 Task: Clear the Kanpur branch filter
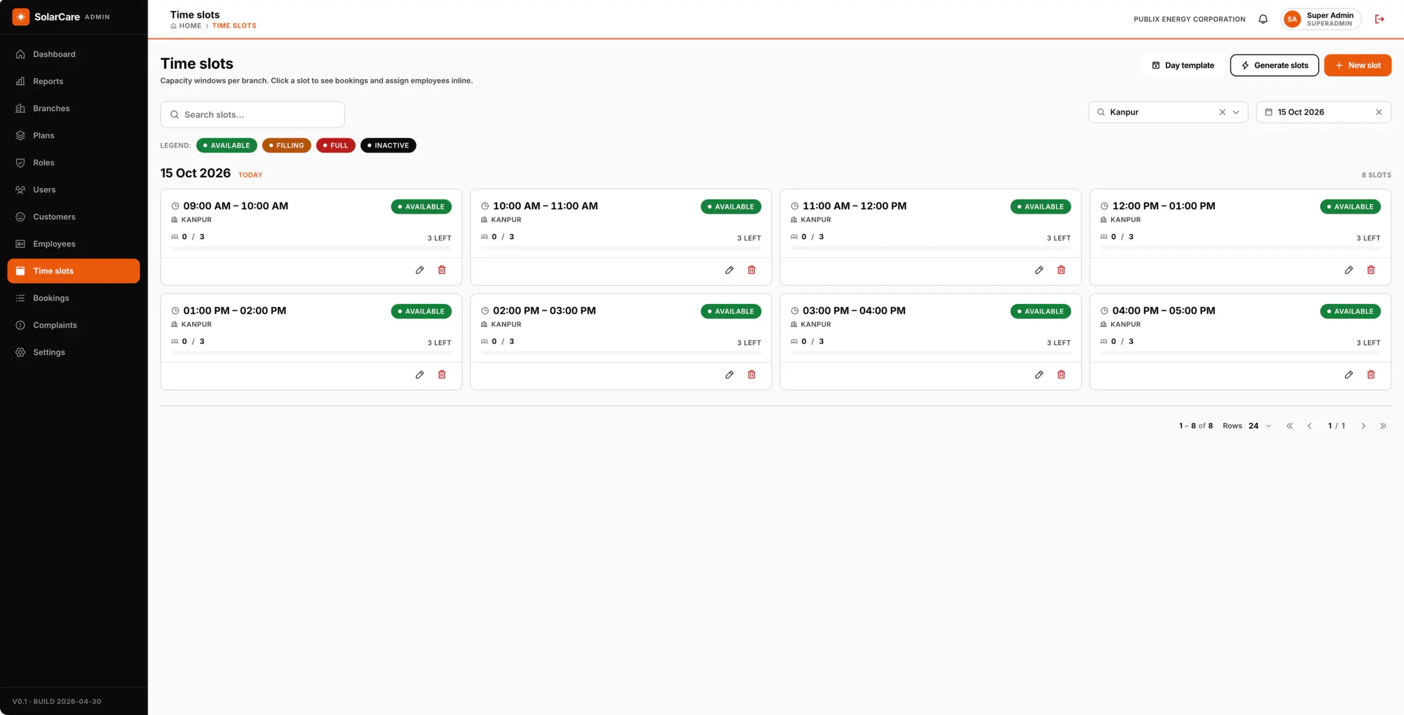click(x=1222, y=112)
